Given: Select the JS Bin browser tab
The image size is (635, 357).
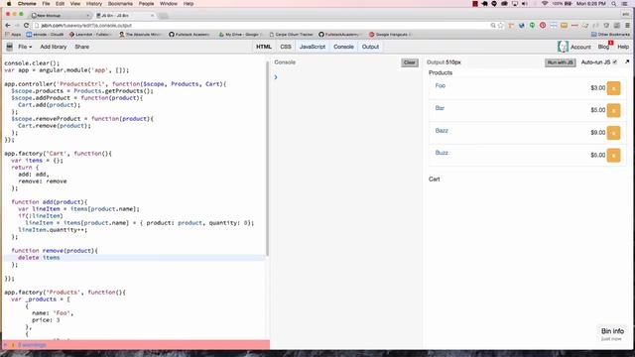Looking at the screenshot, I should point(125,16).
